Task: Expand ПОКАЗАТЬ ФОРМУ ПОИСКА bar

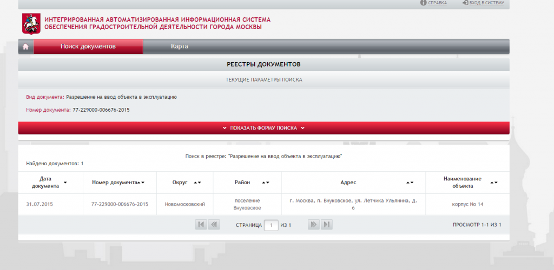Action: coord(263,128)
